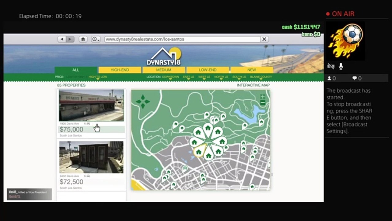The width and height of the screenshot is (392, 221).
Task: Click the broadcast viewers count icon
Action: click(x=329, y=78)
